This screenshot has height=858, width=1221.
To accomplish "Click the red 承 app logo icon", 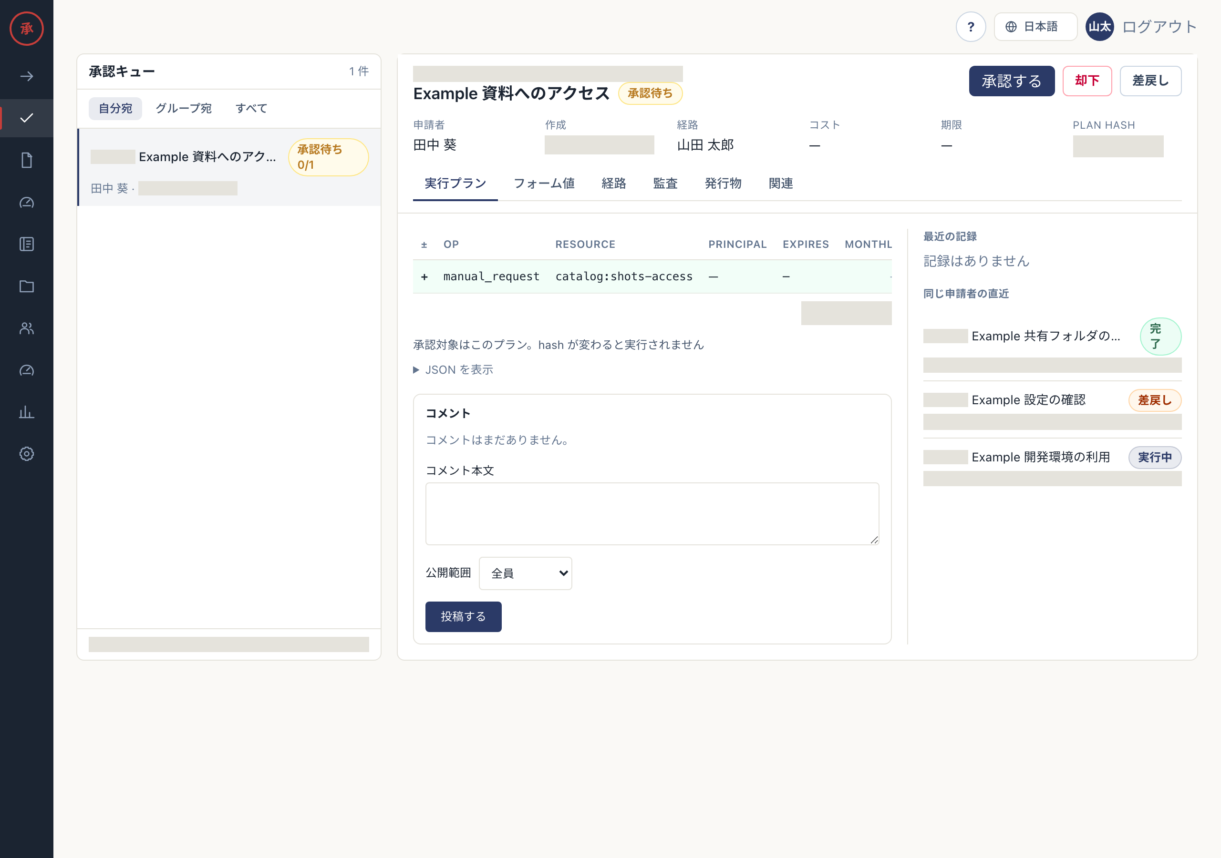I will tap(27, 28).
